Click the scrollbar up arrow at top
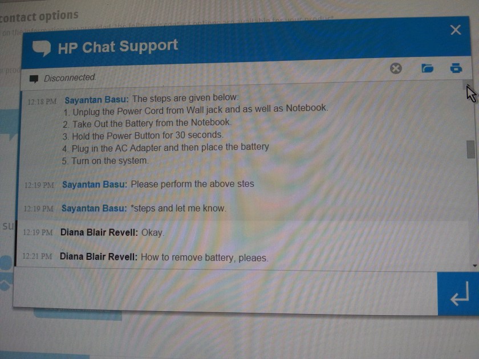The height and width of the screenshot is (359, 479). [x=468, y=84]
